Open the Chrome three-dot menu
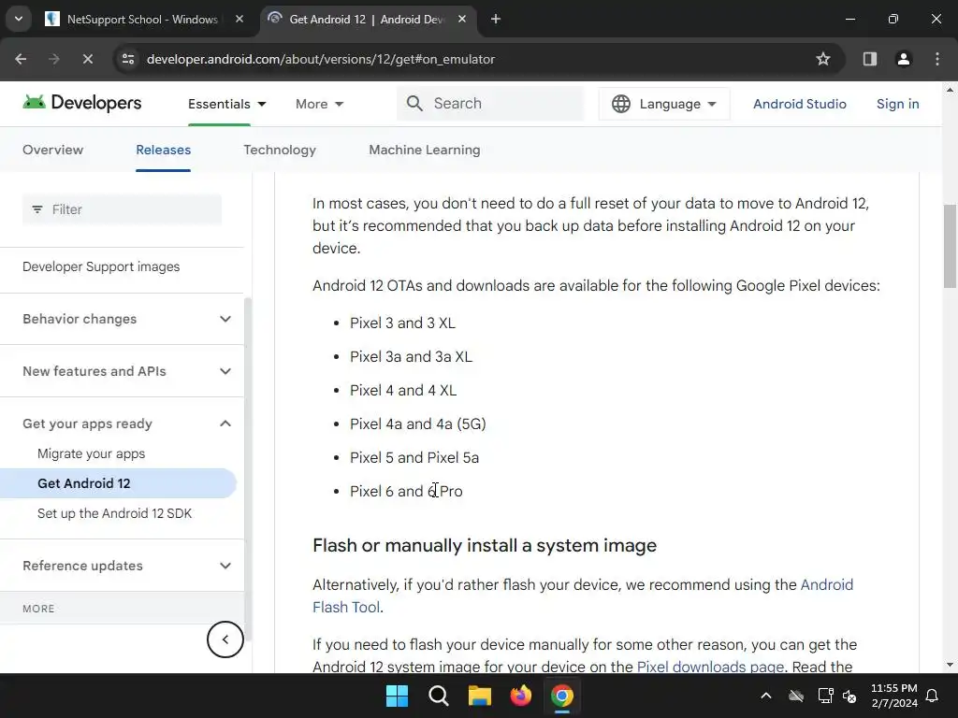The image size is (958, 718). point(937,59)
